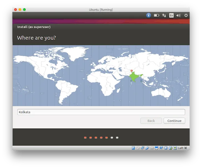202x168 pixels.
Task: Click the shared folders status icon
Action: pos(152,148)
